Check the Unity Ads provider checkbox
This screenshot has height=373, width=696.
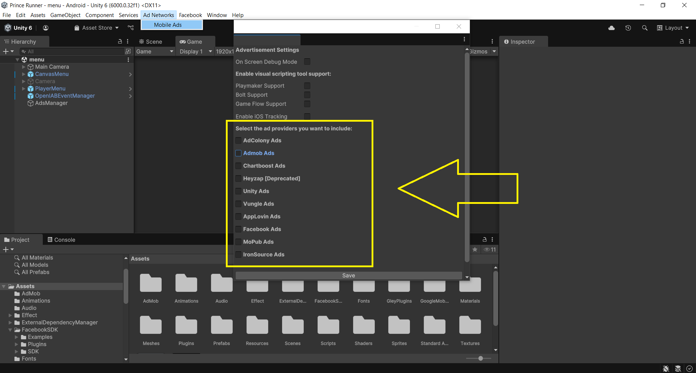coord(239,191)
